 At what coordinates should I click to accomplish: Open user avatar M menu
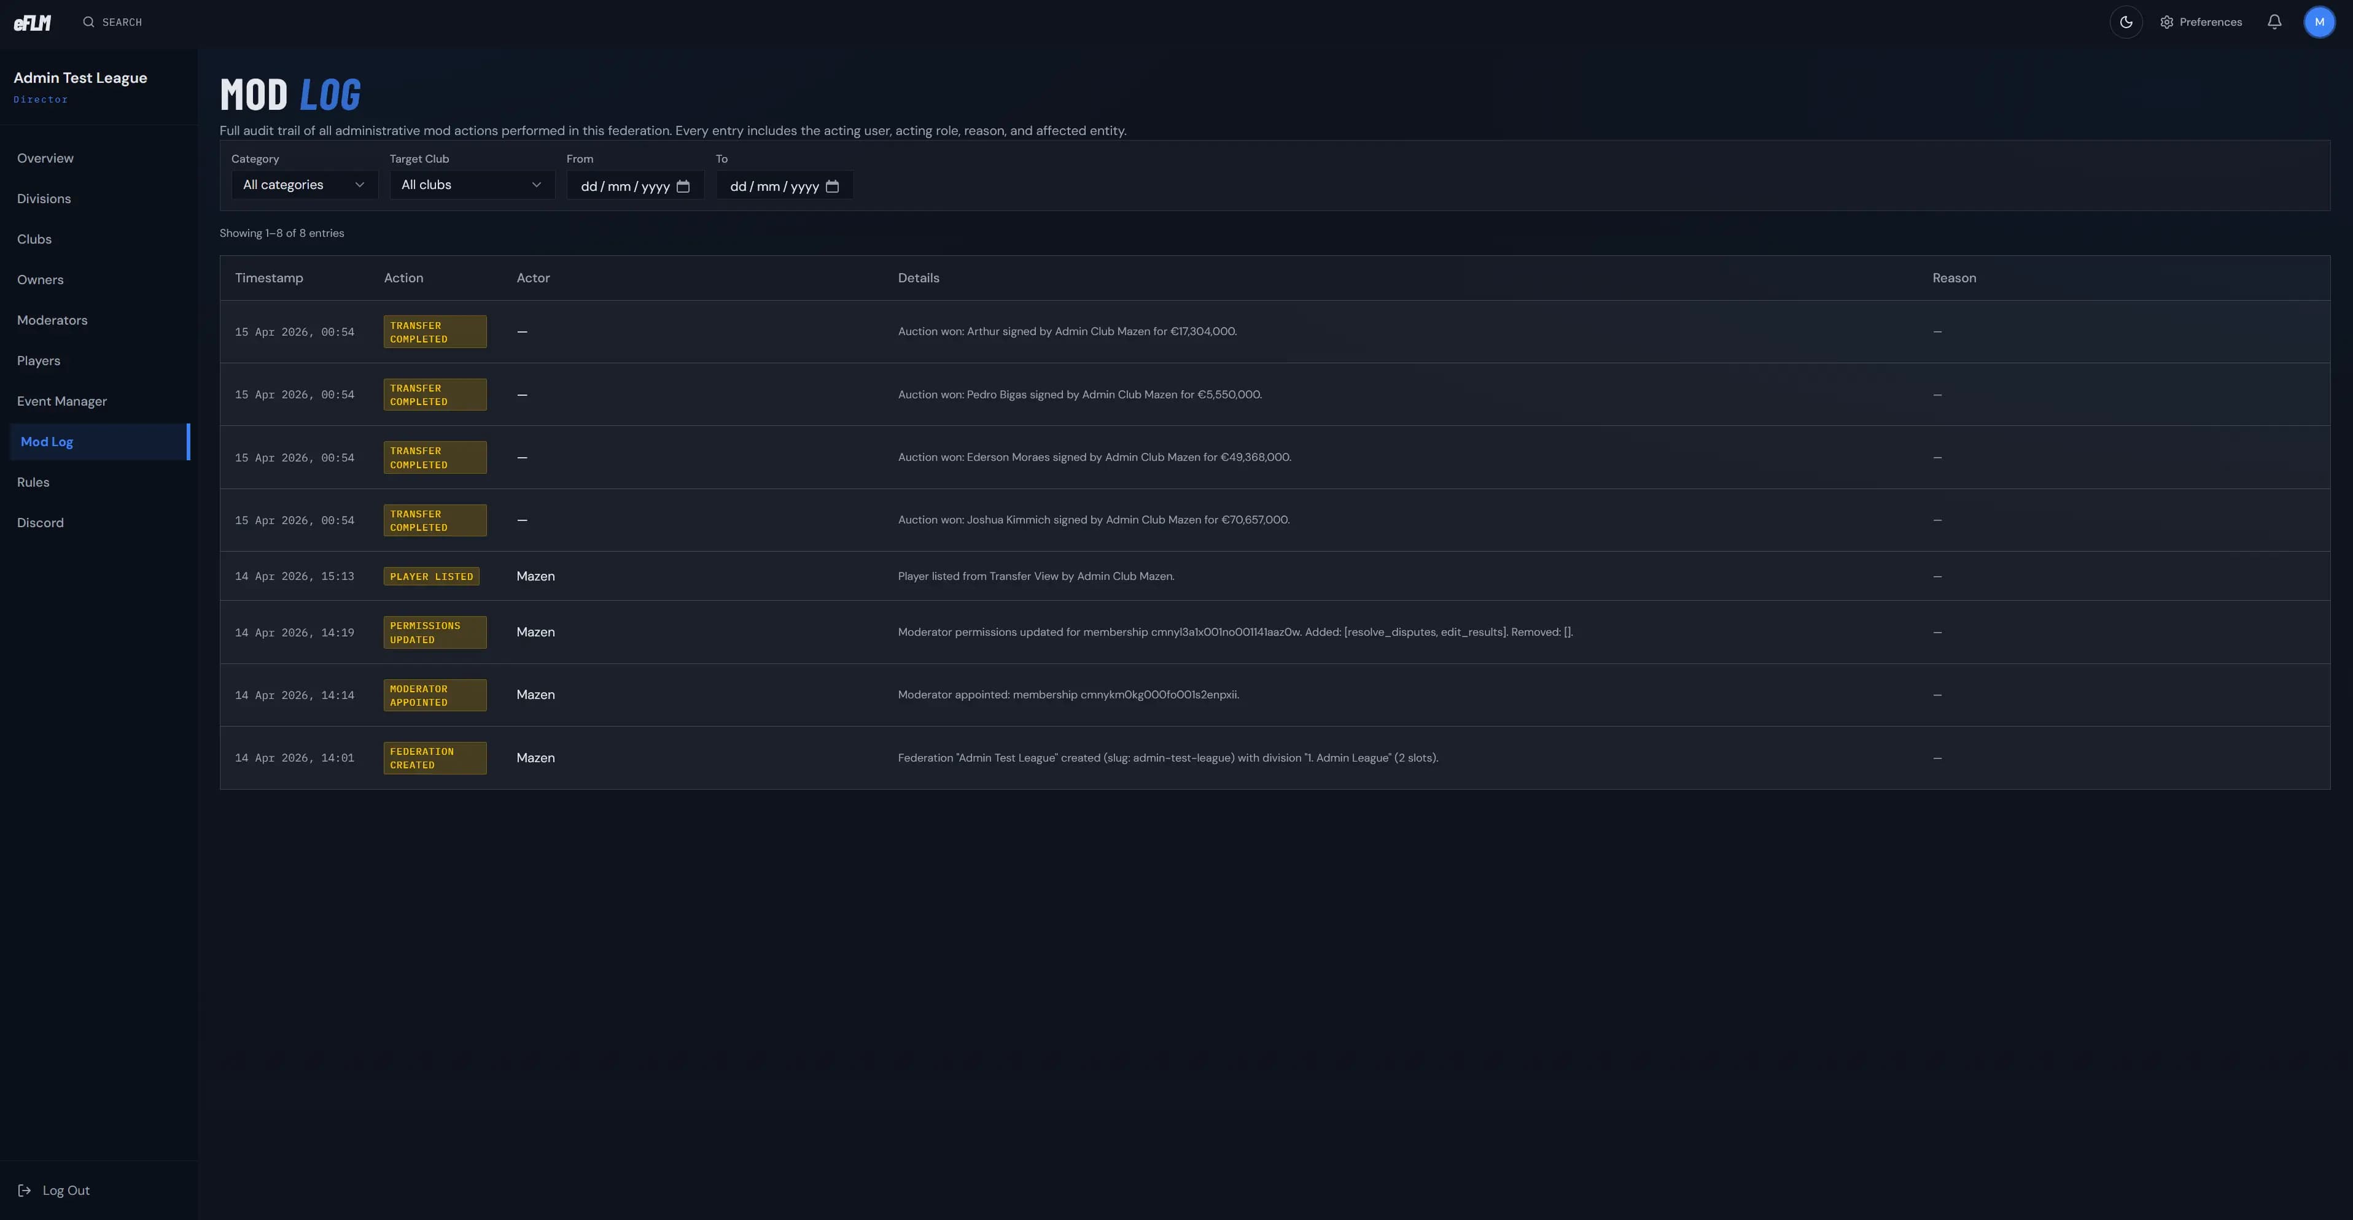point(2319,22)
